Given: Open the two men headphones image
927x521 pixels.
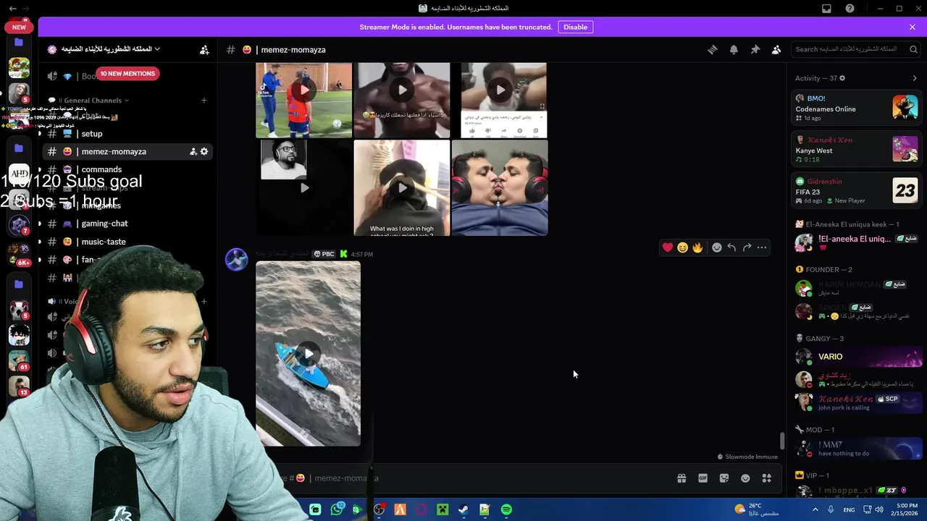Looking at the screenshot, I should (x=500, y=187).
